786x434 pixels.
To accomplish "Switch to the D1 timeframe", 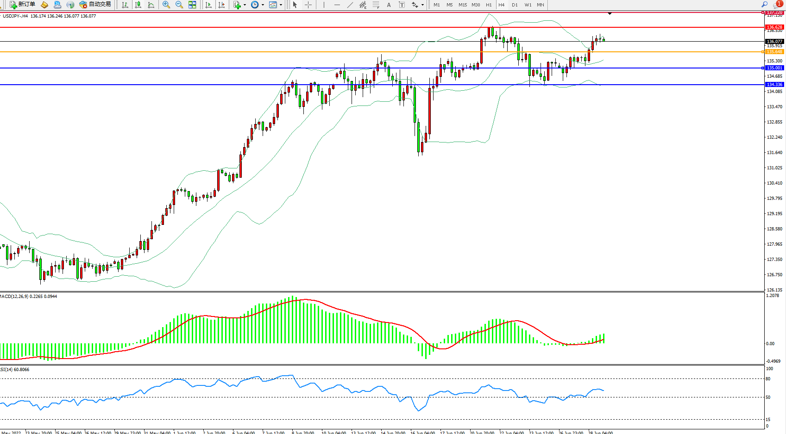I will 515,5.
